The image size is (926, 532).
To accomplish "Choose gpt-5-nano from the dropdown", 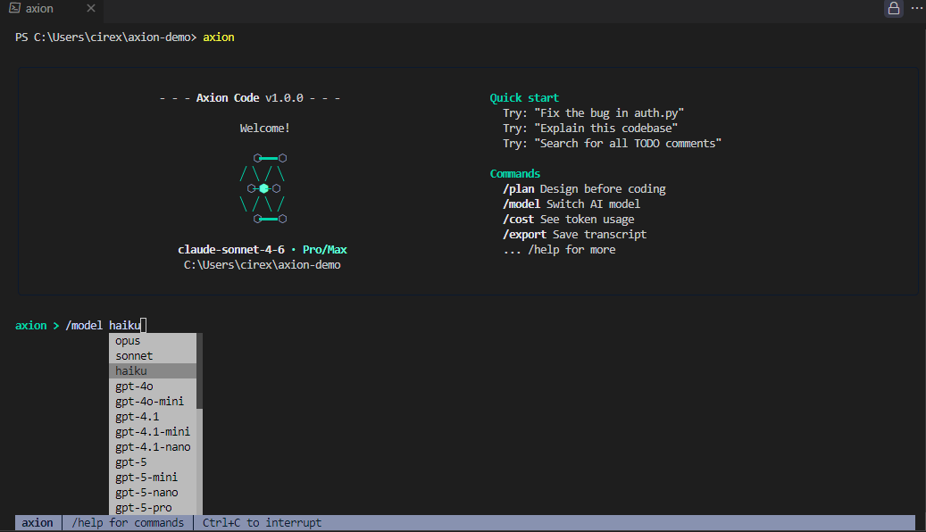I will coord(153,493).
